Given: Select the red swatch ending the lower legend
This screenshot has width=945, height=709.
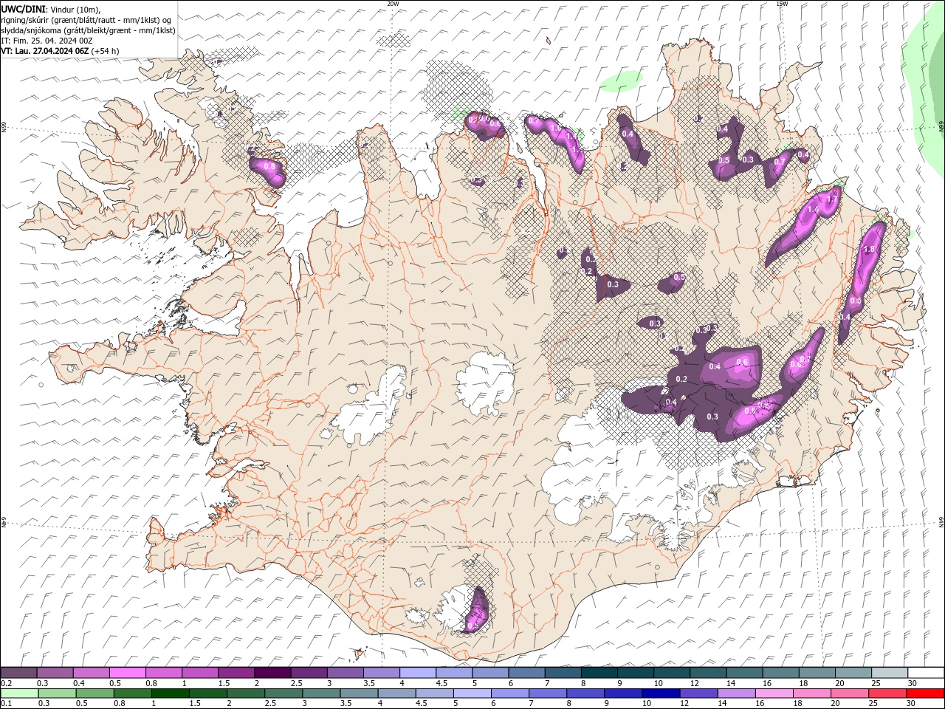Looking at the screenshot, I should [924, 693].
